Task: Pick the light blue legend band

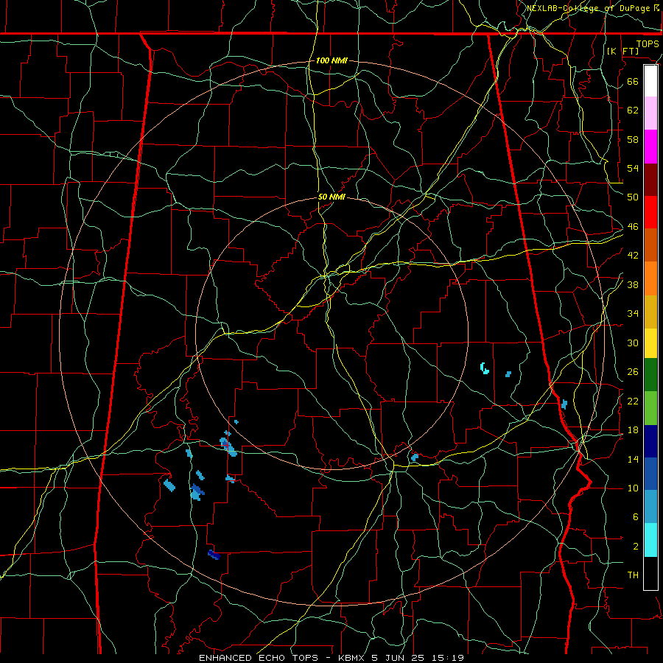Action: (x=650, y=507)
